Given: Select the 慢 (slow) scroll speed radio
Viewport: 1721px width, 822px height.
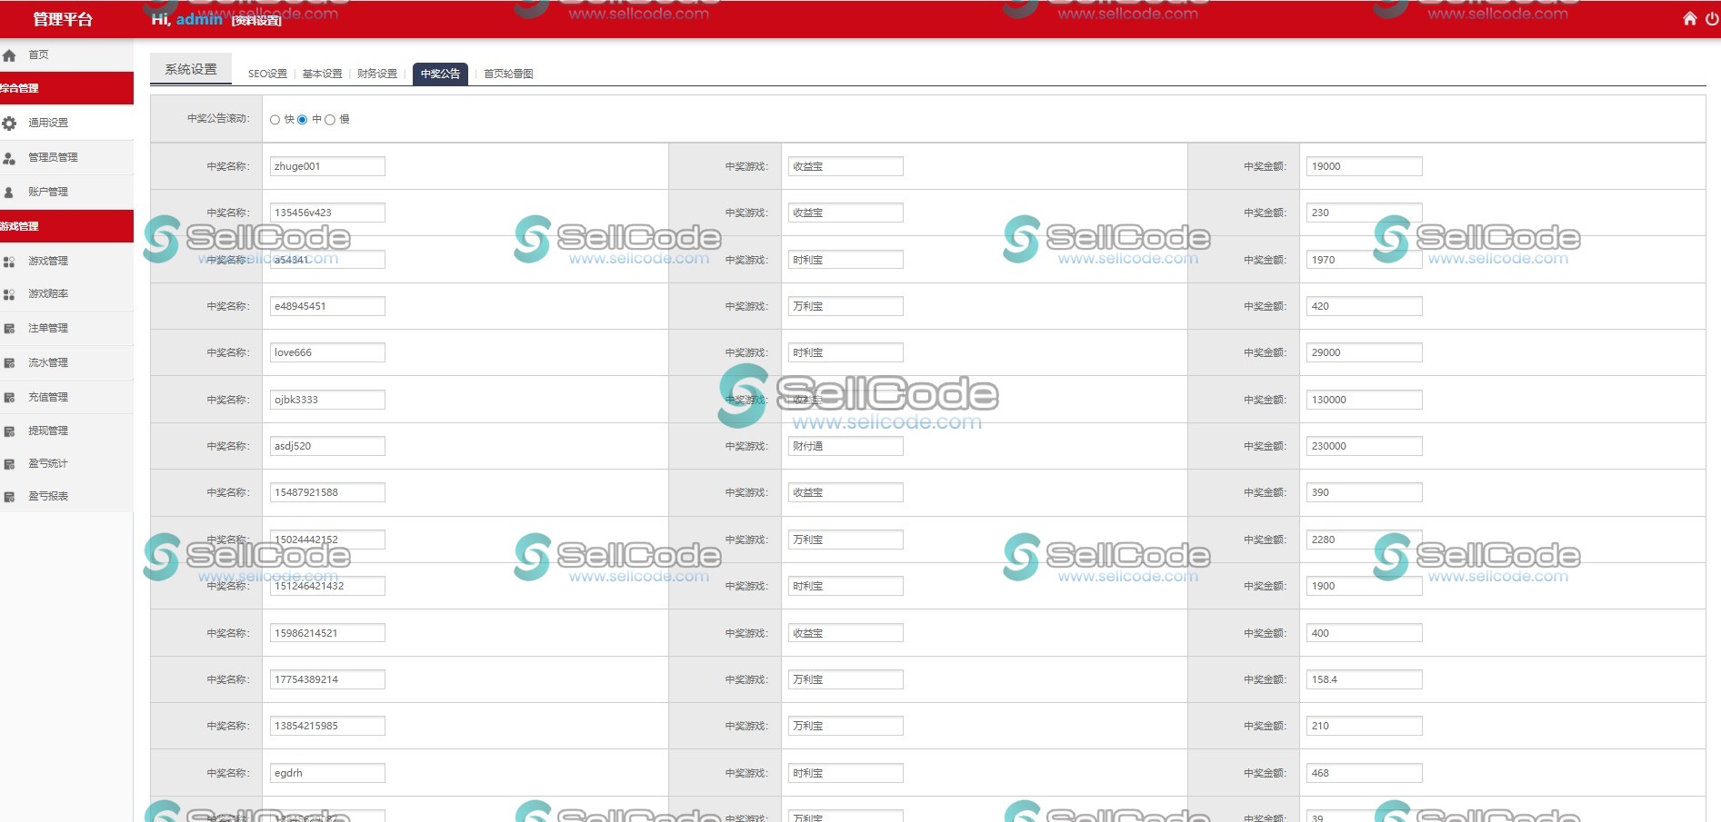Looking at the screenshot, I should 330,120.
